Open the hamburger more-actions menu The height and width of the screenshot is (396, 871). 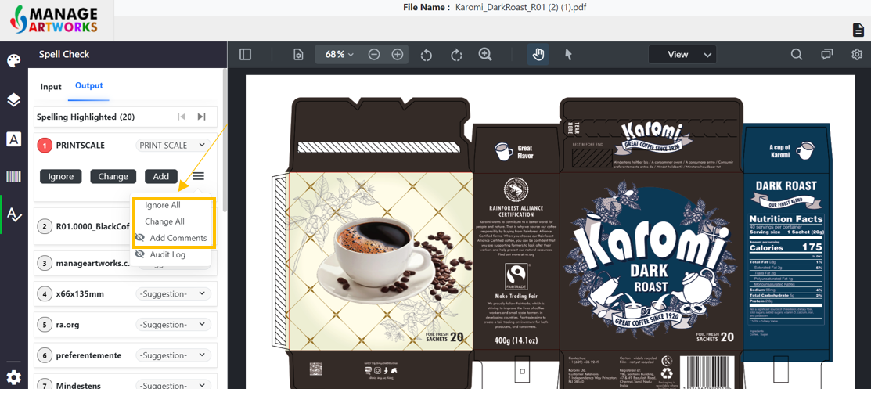[x=198, y=176]
